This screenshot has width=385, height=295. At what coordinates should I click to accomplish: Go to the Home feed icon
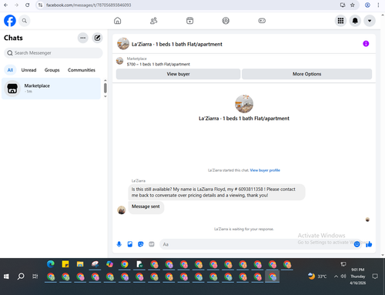[118, 21]
